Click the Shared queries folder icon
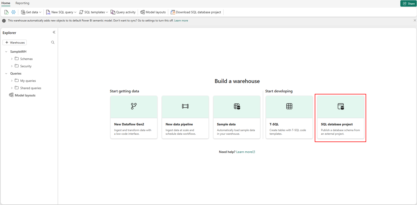 click(x=17, y=88)
